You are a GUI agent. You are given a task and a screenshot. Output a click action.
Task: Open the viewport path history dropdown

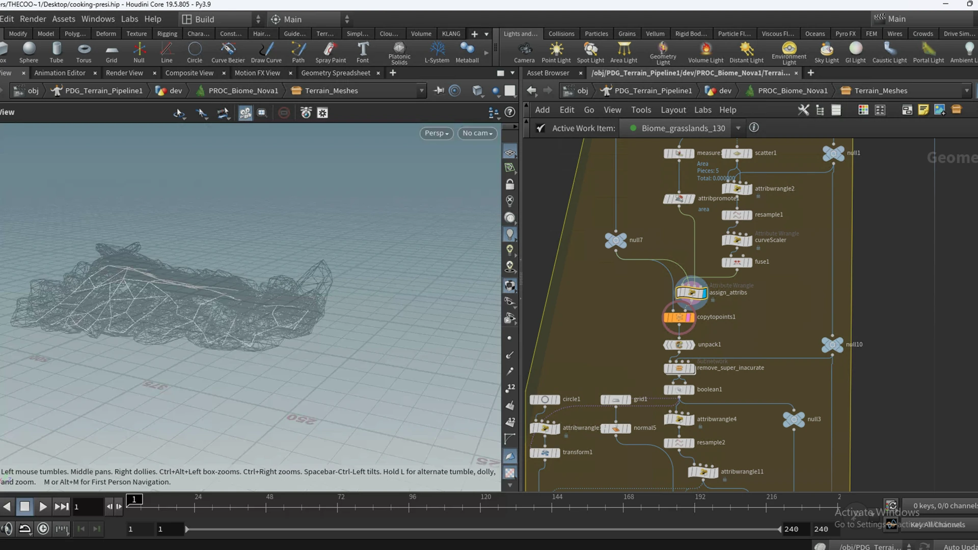pos(421,91)
